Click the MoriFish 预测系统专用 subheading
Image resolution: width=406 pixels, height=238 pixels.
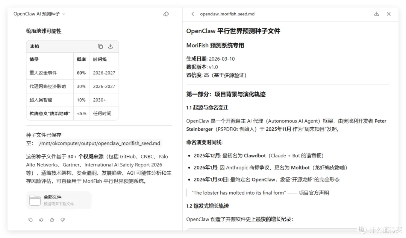pos(215,45)
